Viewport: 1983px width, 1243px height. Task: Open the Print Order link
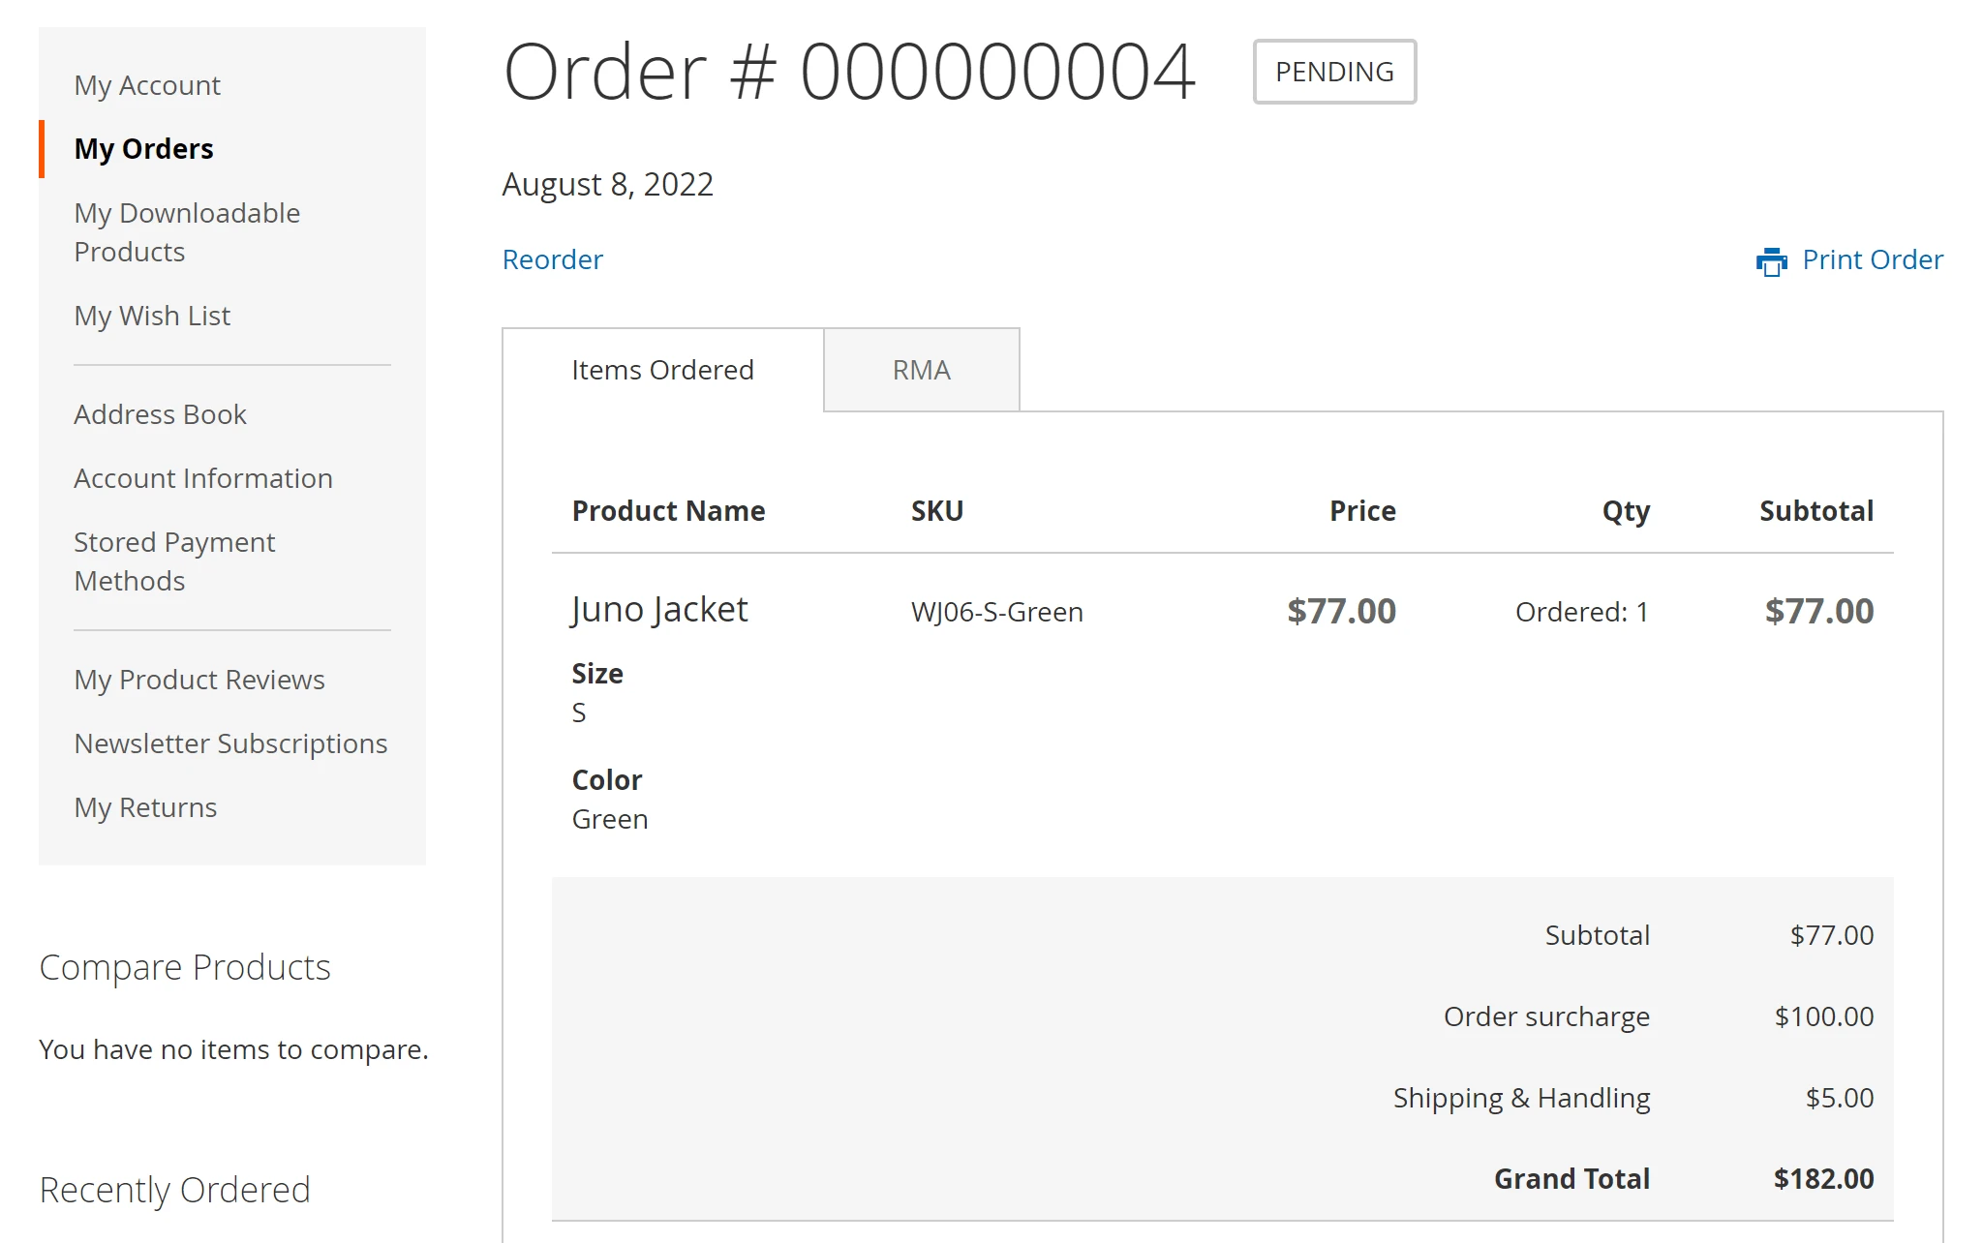click(1872, 259)
